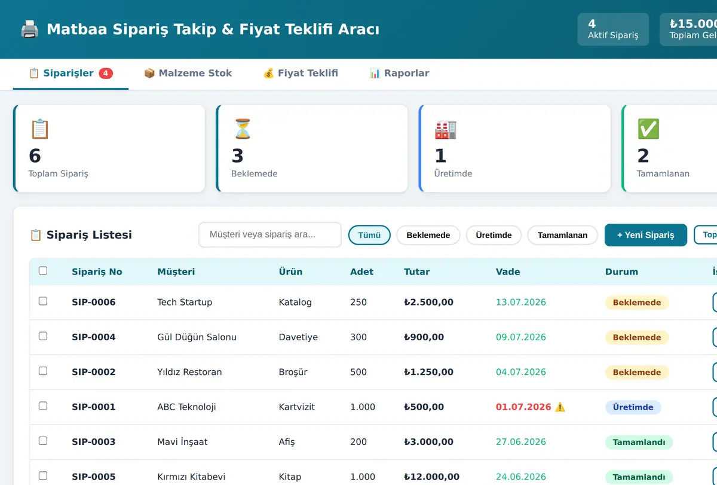Check the box for order SIP-0006
Viewport: 717px width, 485px height.
pos(43,301)
